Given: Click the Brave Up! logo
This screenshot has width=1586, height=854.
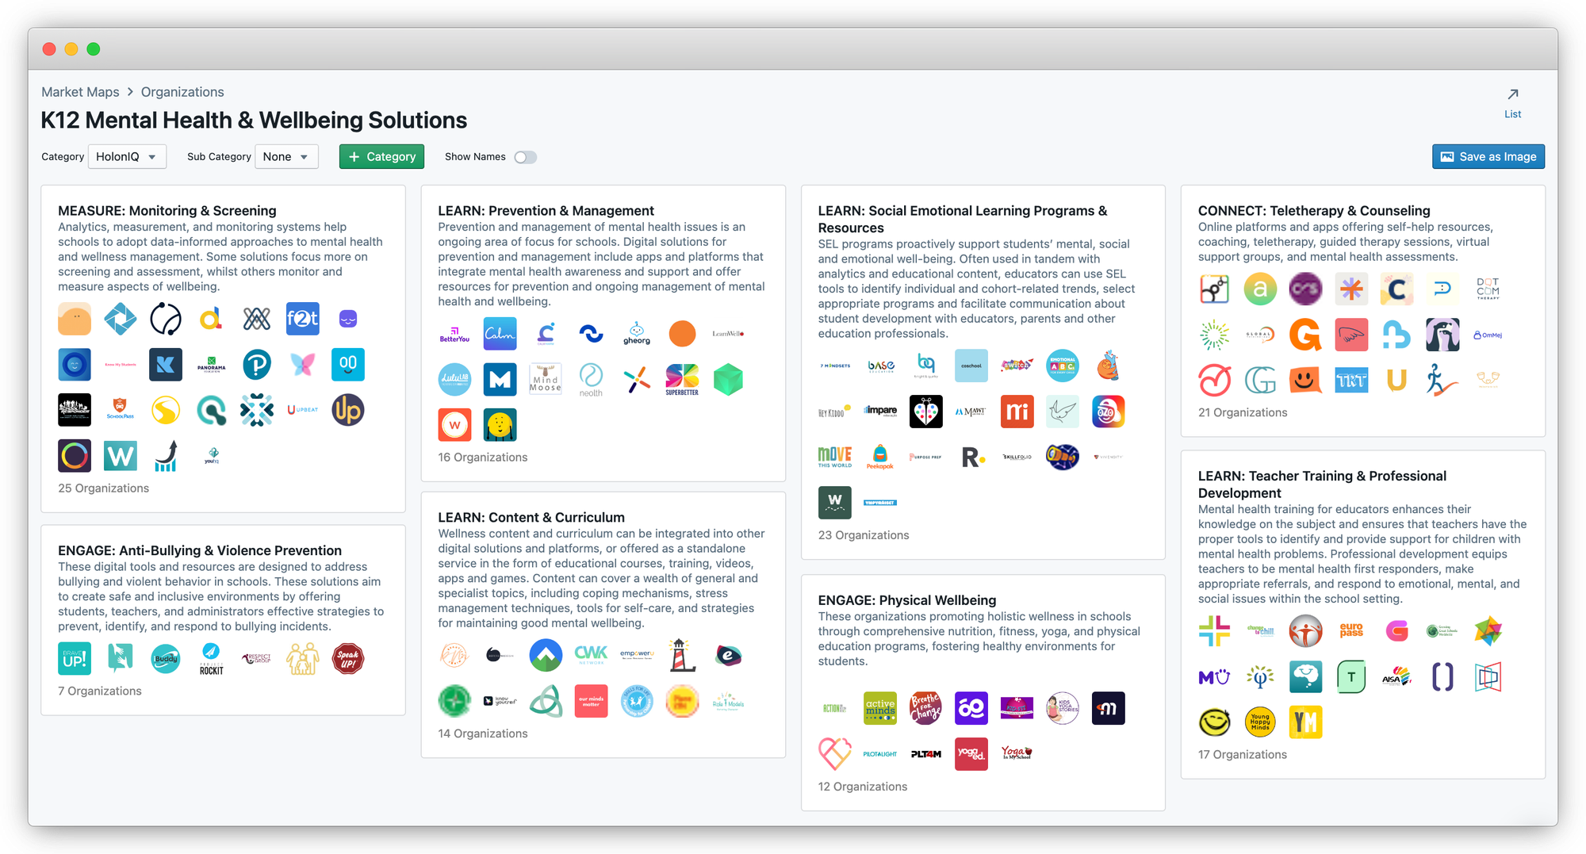Looking at the screenshot, I should tap(75, 659).
